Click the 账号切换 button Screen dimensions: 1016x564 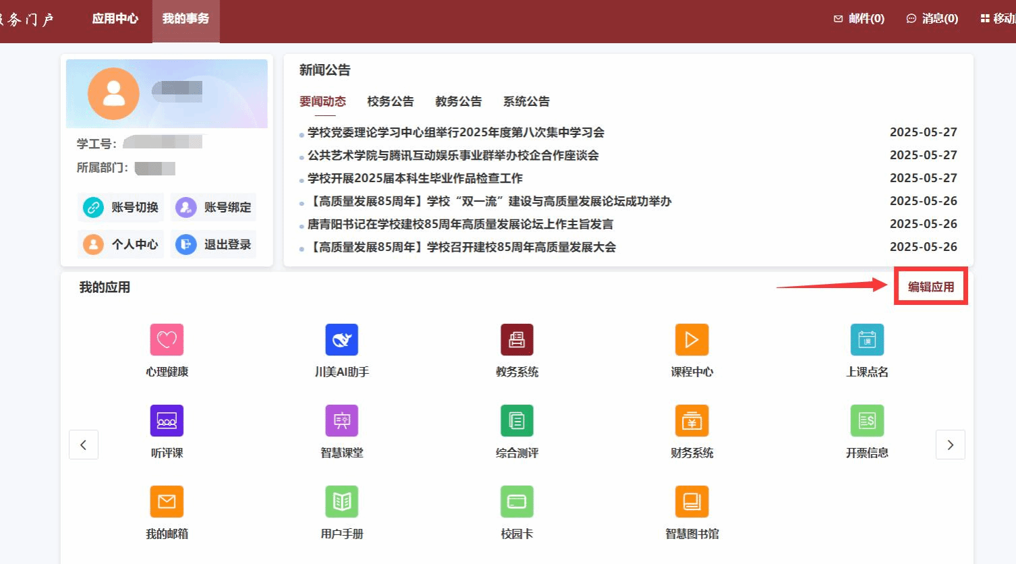point(122,207)
